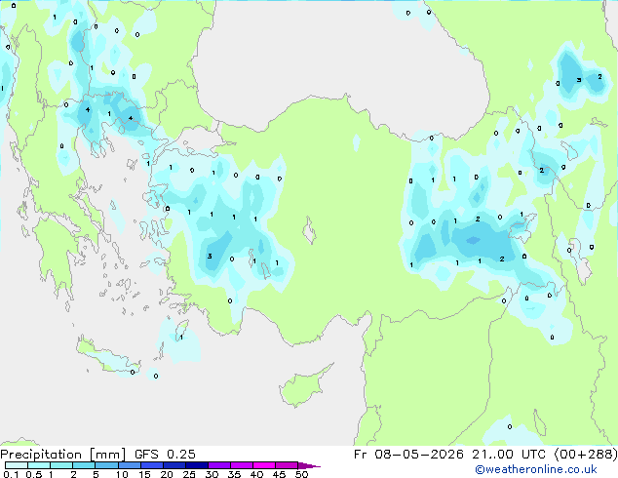Click the precipitation value 3 in western Turkey
The image size is (618, 478).
point(210,256)
